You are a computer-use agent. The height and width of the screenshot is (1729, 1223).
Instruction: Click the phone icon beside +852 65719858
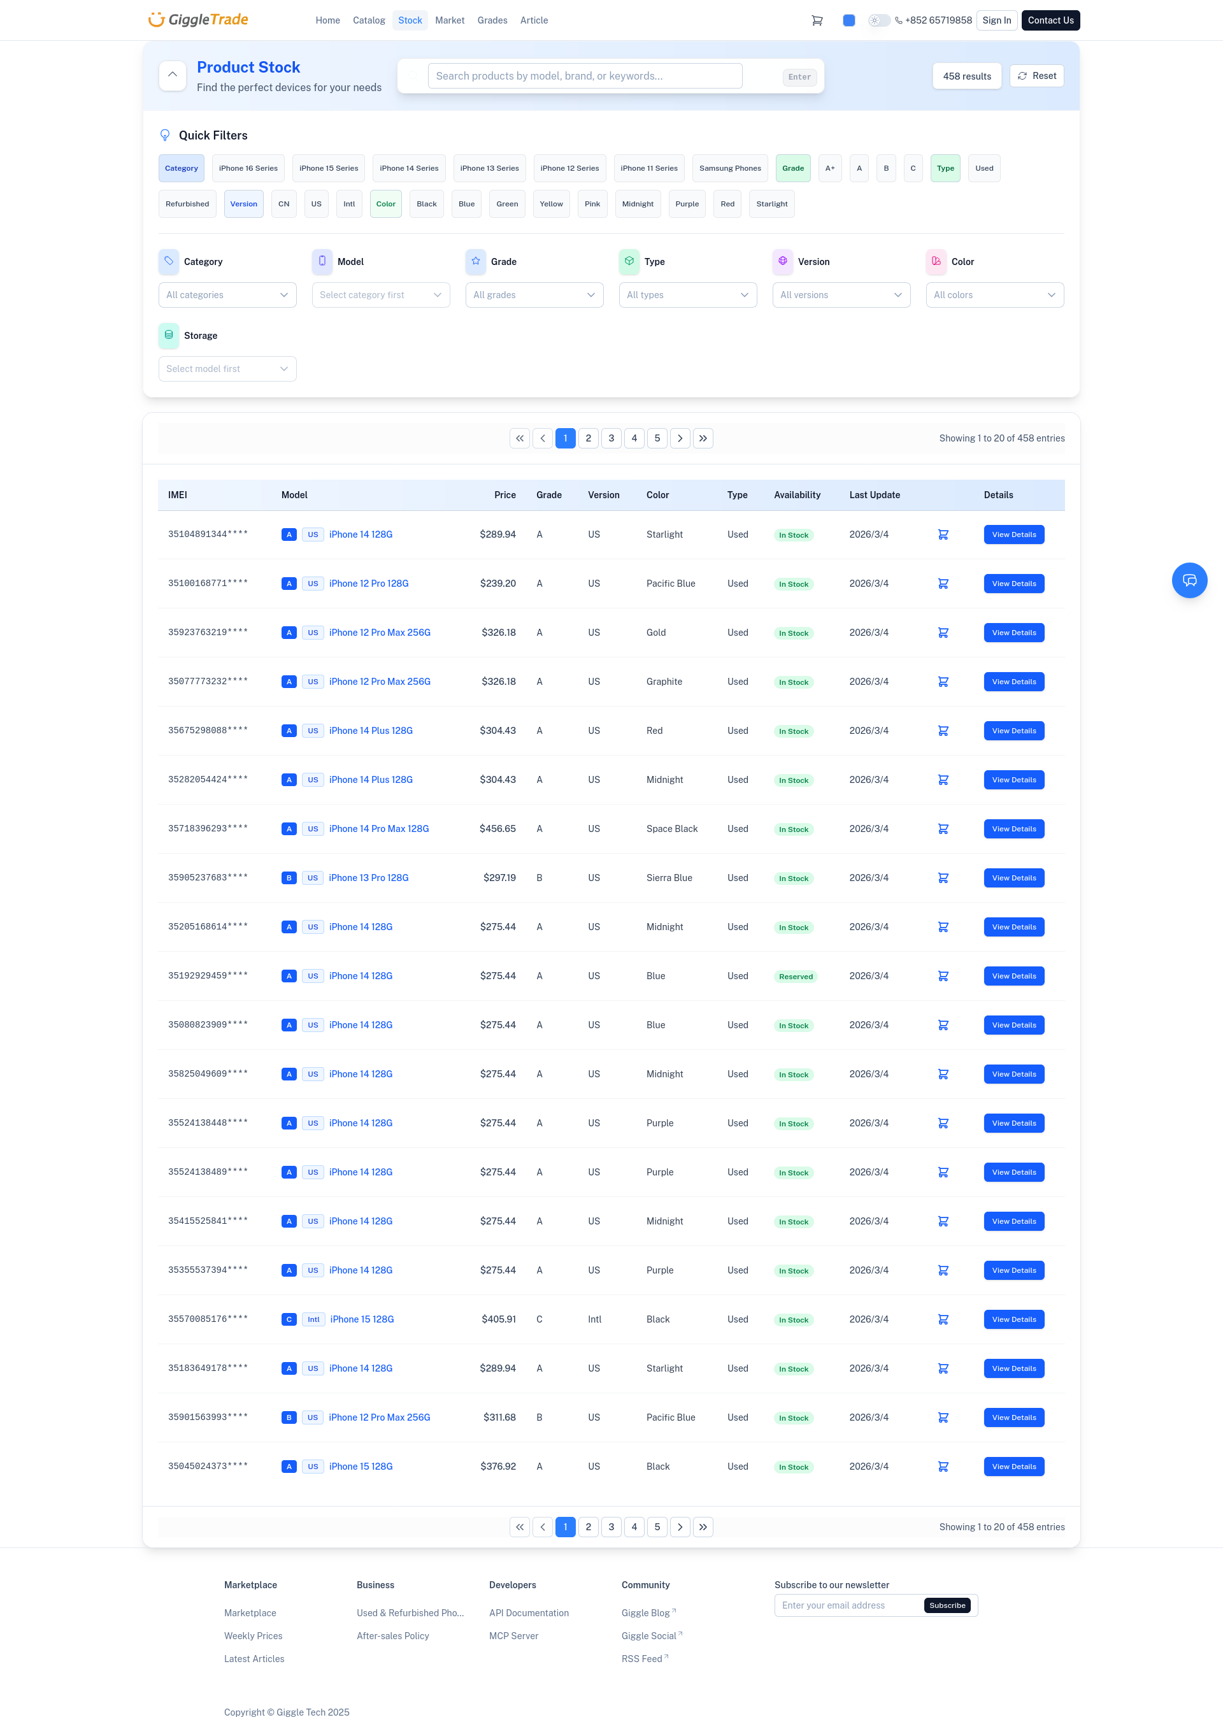899,20
